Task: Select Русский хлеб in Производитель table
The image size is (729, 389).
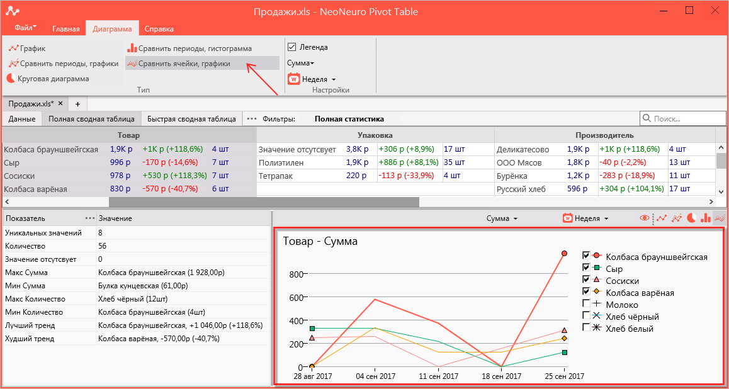Action: click(604, 189)
